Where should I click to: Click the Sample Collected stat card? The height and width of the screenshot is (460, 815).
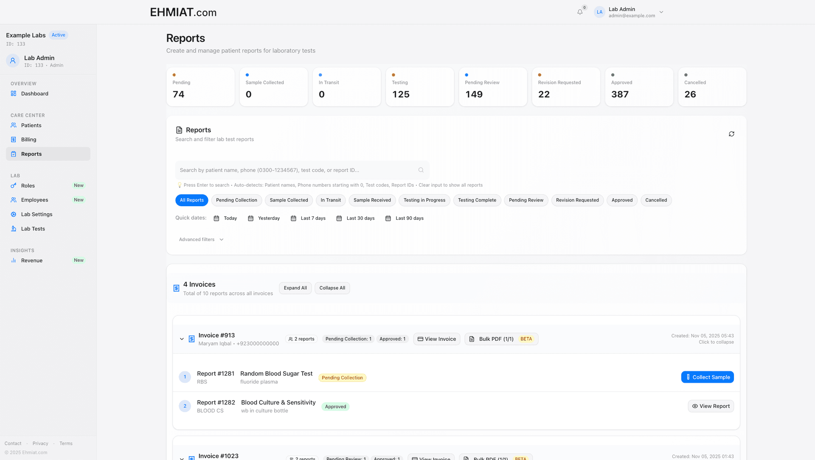tap(274, 87)
